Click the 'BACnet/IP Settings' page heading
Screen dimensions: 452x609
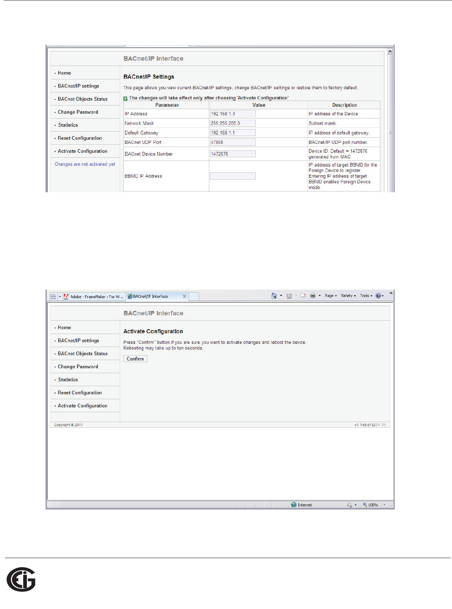coord(149,77)
